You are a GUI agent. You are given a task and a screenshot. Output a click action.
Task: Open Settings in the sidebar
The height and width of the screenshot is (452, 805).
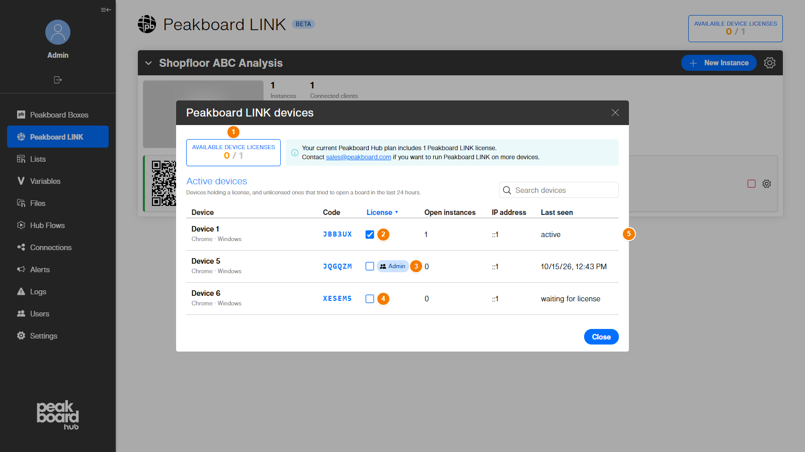pos(58,335)
